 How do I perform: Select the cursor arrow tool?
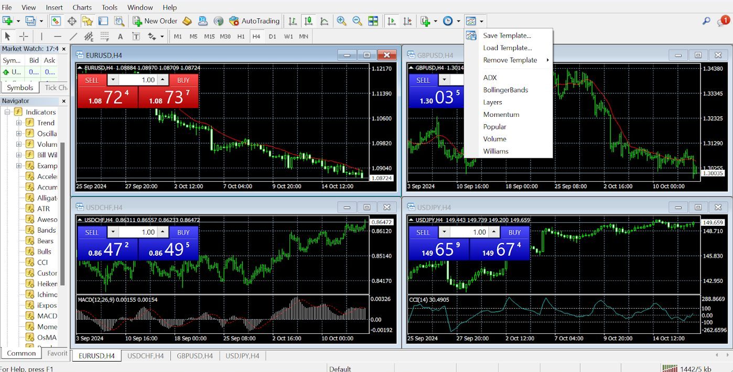[x=8, y=36]
